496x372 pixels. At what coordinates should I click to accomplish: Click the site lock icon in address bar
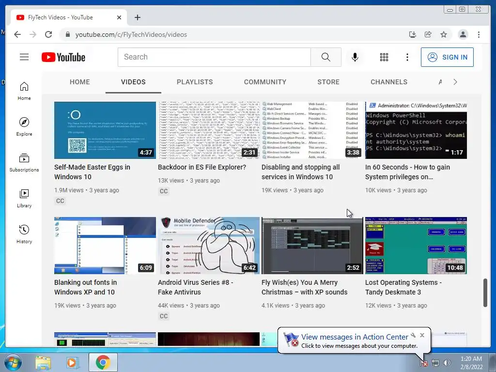click(x=67, y=34)
